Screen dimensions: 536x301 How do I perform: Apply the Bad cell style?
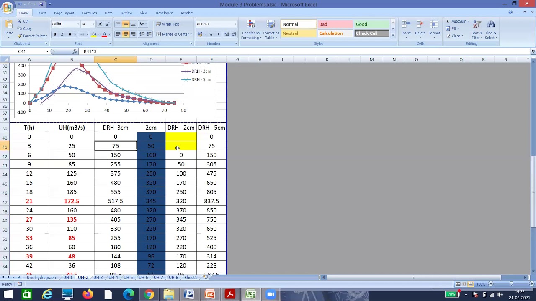coord(335,24)
